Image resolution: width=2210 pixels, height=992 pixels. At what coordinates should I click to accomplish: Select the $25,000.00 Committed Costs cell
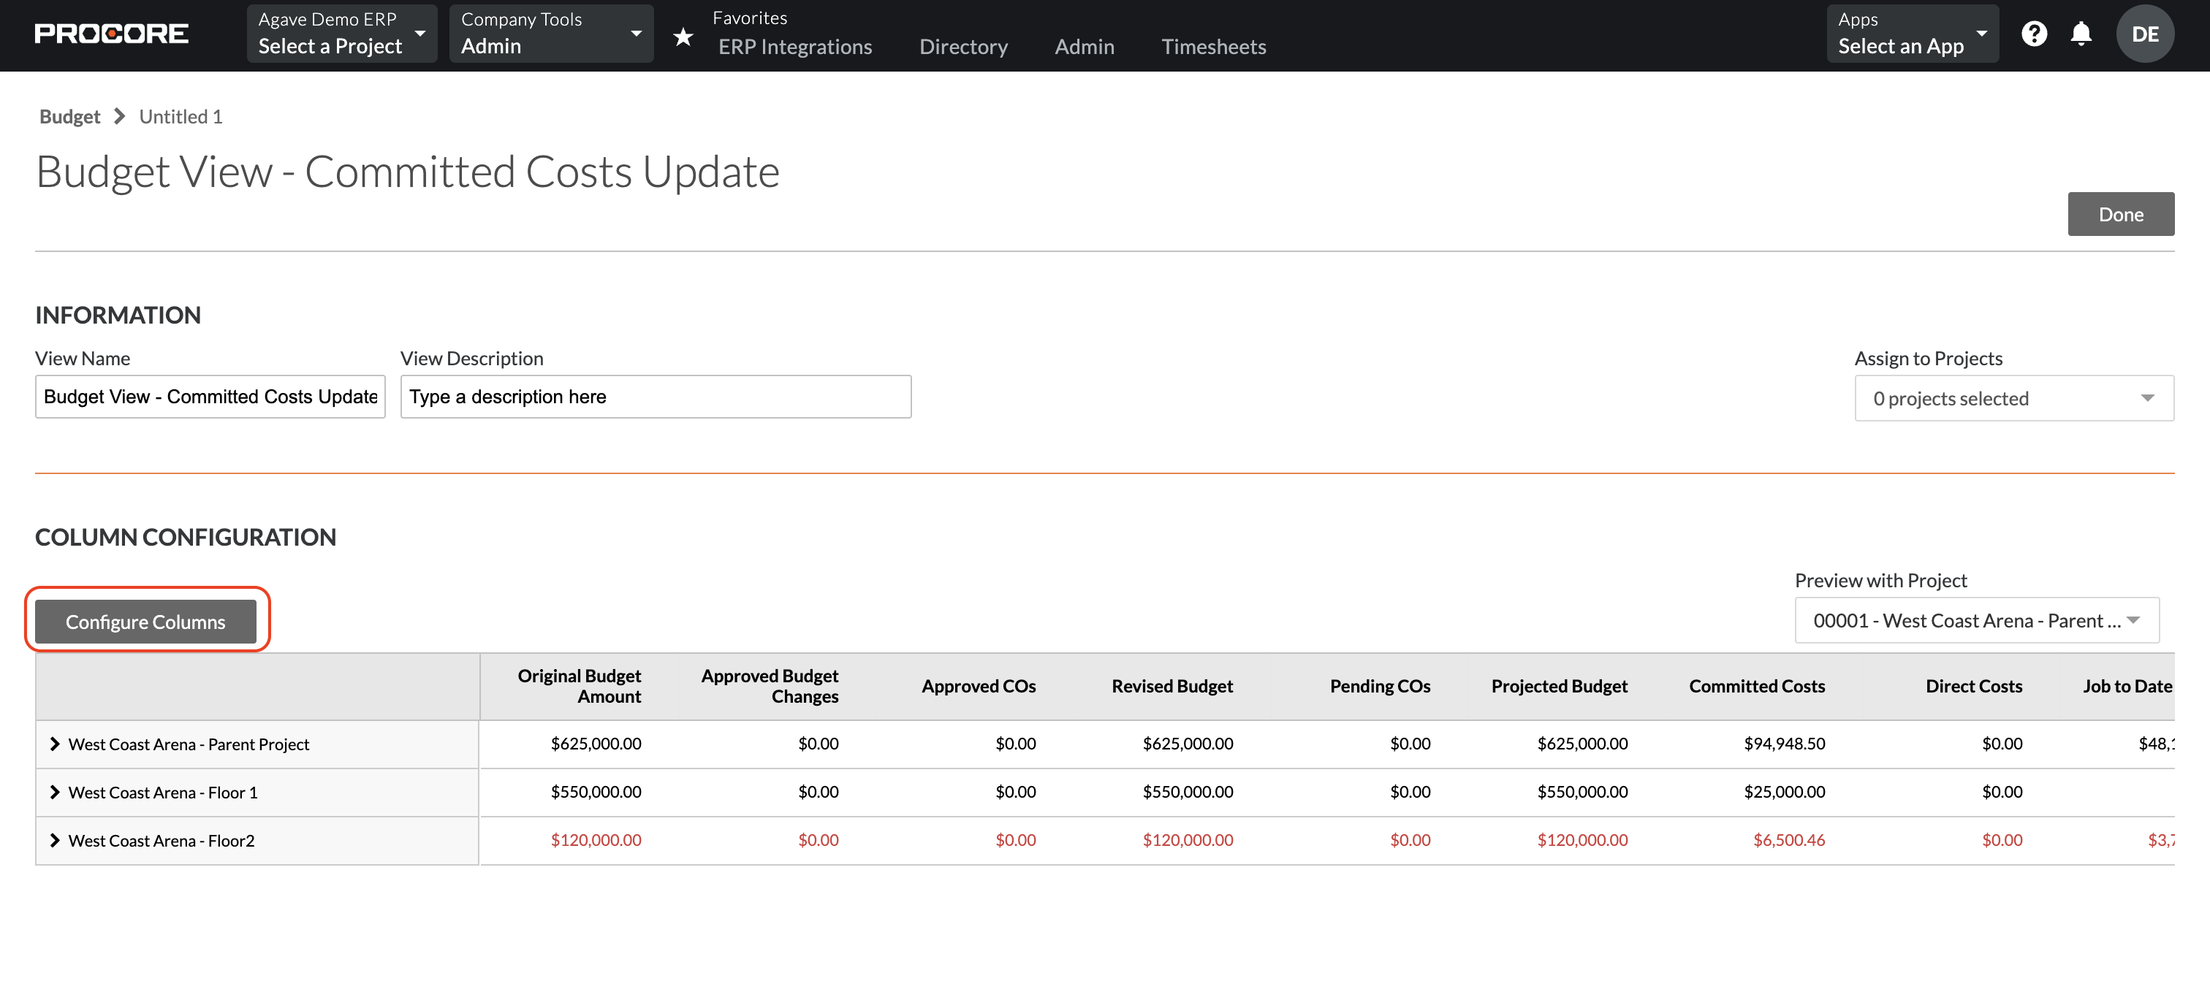(1784, 791)
